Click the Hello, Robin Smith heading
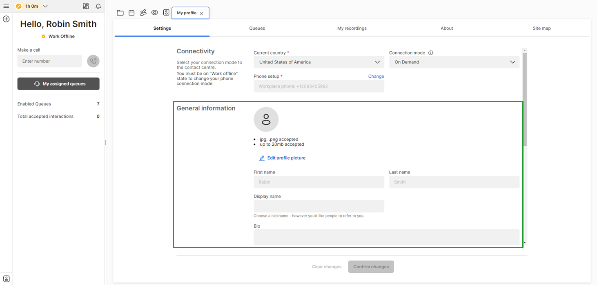Image resolution: width=597 pixels, height=285 pixels. click(58, 24)
